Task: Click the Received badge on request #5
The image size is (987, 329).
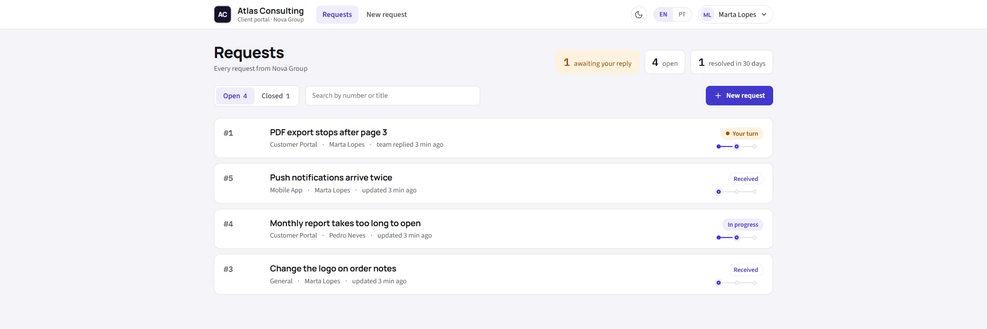Action: 746,179
